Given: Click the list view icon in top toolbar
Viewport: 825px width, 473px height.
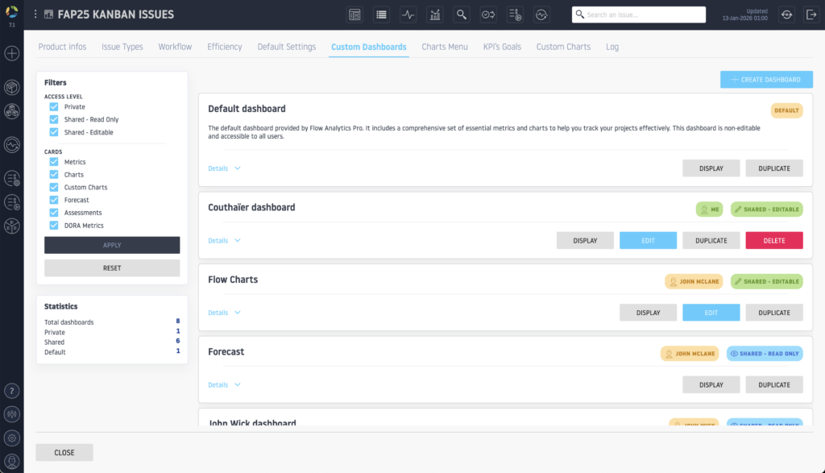Looking at the screenshot, I should click(x=381, y=15).
